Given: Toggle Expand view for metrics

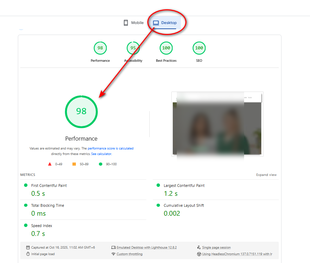Looking at the screenshot, I should click(x=266, y=175).
